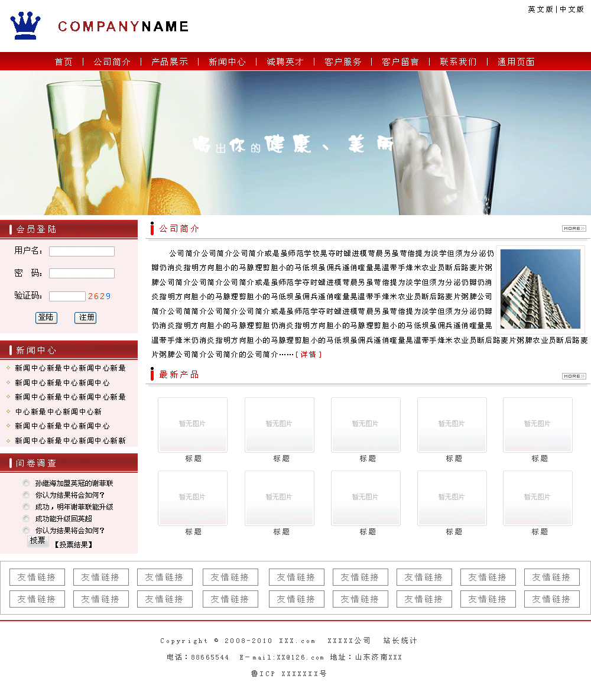
Task: Open 联系我们 navigation menu item
Action: (x=458, y=61)
